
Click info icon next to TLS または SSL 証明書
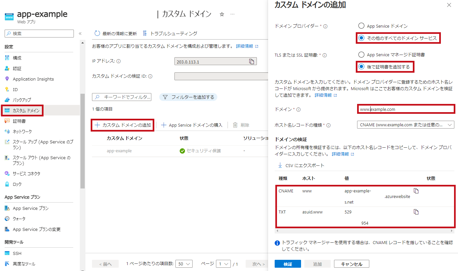click(324, 55)
